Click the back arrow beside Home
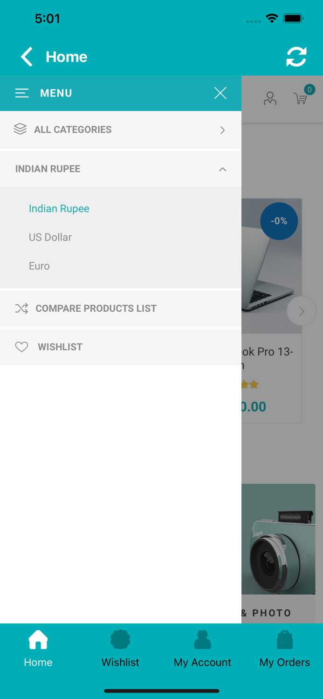Screen dimensions: 323x699 27,56
